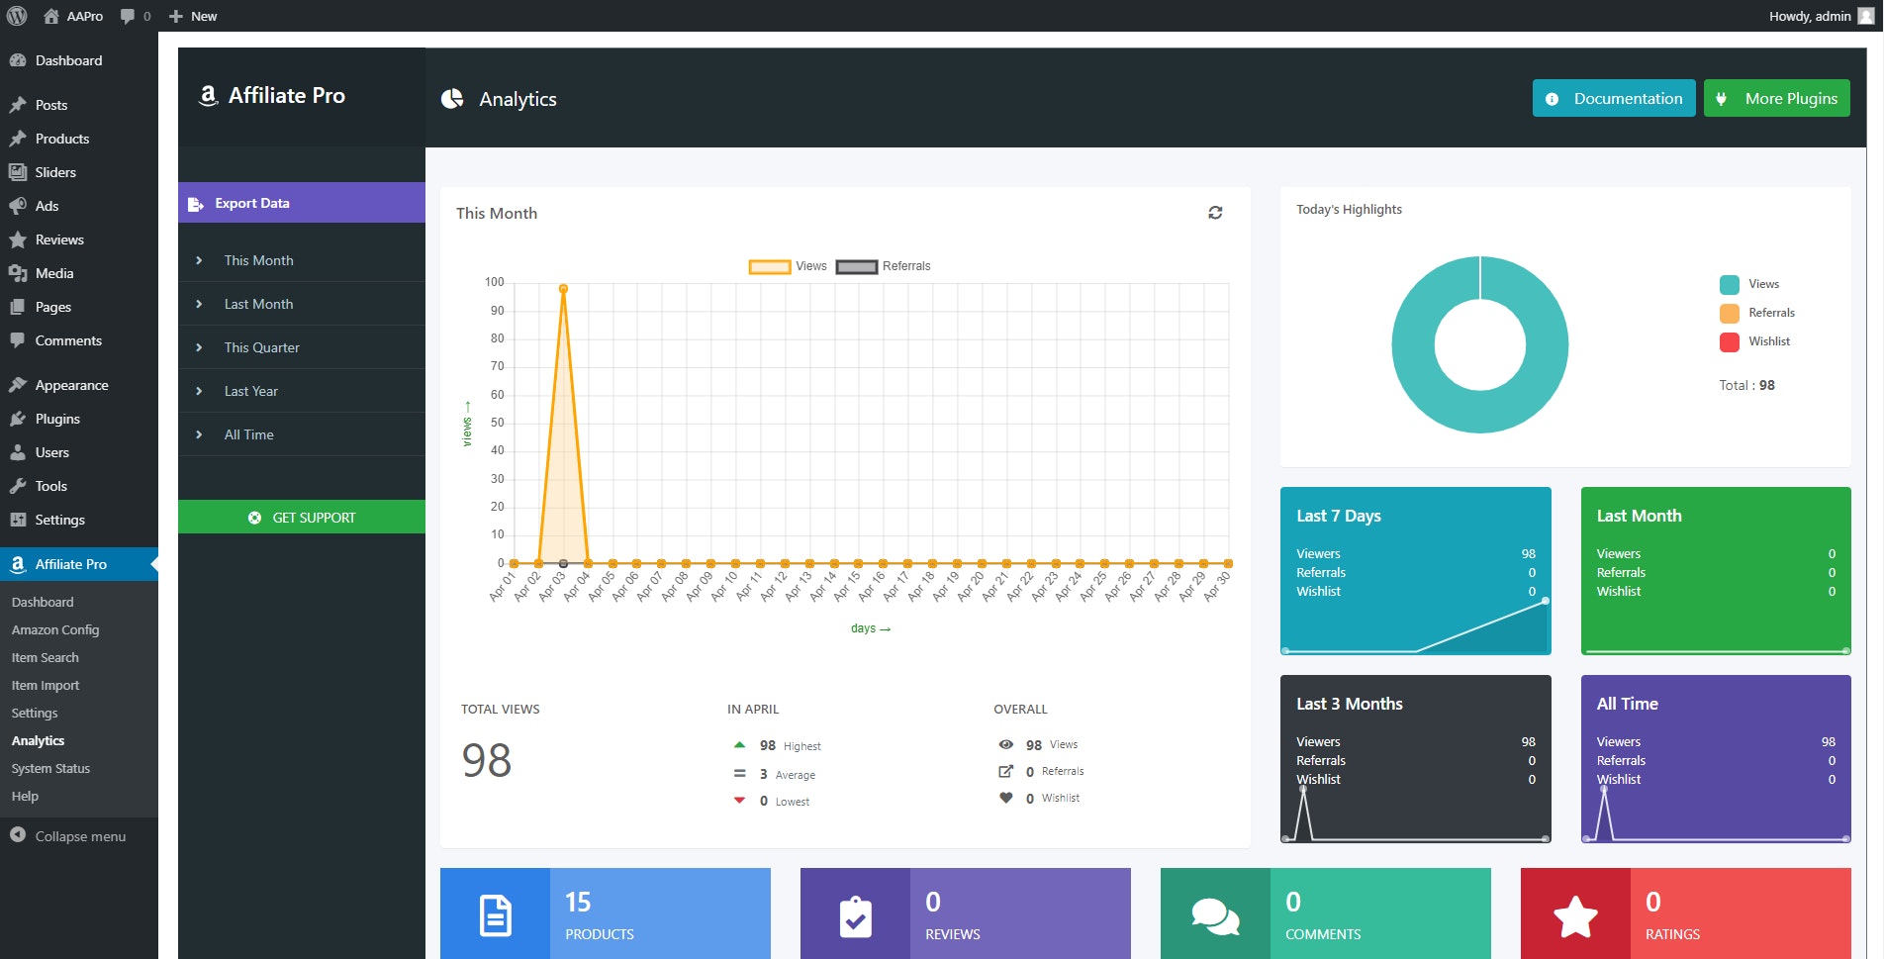Open Export Data in Affiliate Pro

tap(252, 202)
